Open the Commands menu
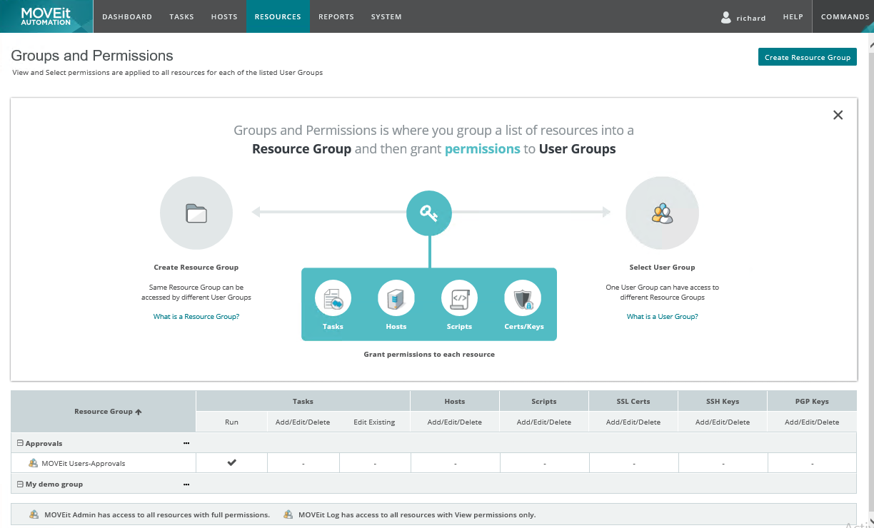 [845, 16]
